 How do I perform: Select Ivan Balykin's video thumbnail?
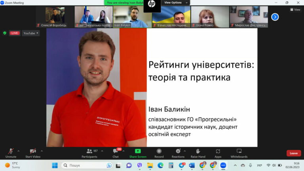133,17
